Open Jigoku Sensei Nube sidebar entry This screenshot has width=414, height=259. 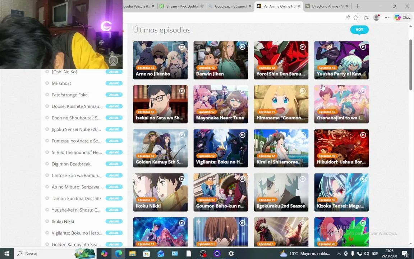[x=76, y=129]
